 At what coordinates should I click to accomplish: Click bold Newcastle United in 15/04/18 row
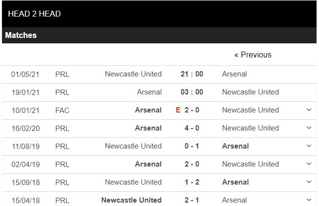point(131,200)
